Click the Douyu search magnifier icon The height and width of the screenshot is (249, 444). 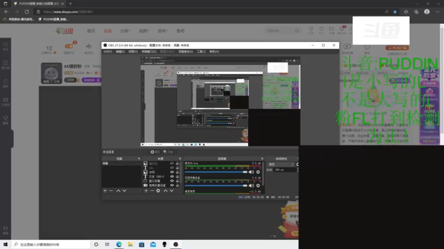tap(297, 30)
